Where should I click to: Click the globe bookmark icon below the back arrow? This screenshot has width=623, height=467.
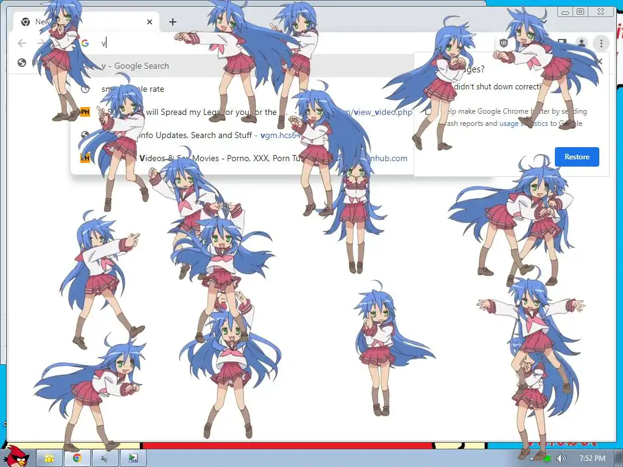point(22,63)
